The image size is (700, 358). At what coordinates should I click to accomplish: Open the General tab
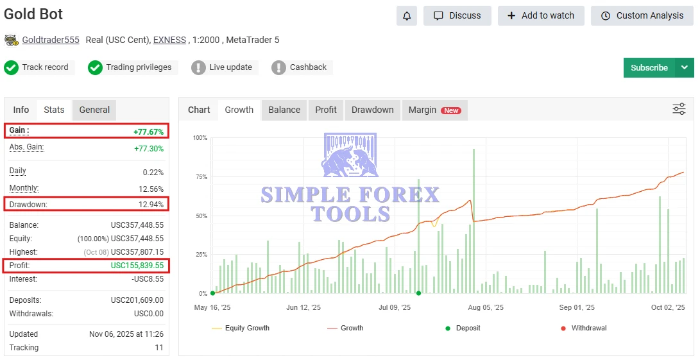[x=94, y=110]
